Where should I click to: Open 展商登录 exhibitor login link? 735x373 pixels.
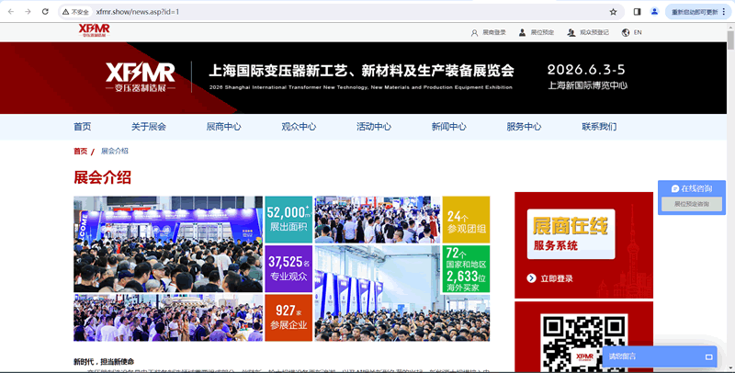(x=488, y=32)
